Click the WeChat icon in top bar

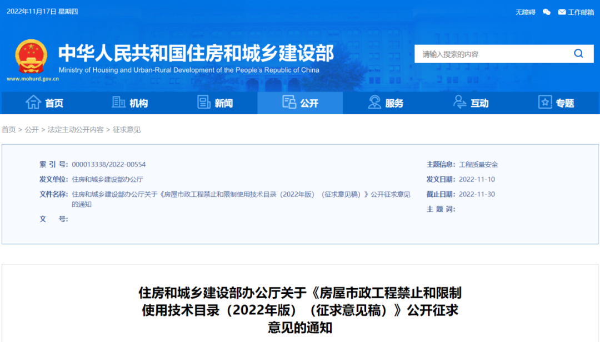pos(547,12)
